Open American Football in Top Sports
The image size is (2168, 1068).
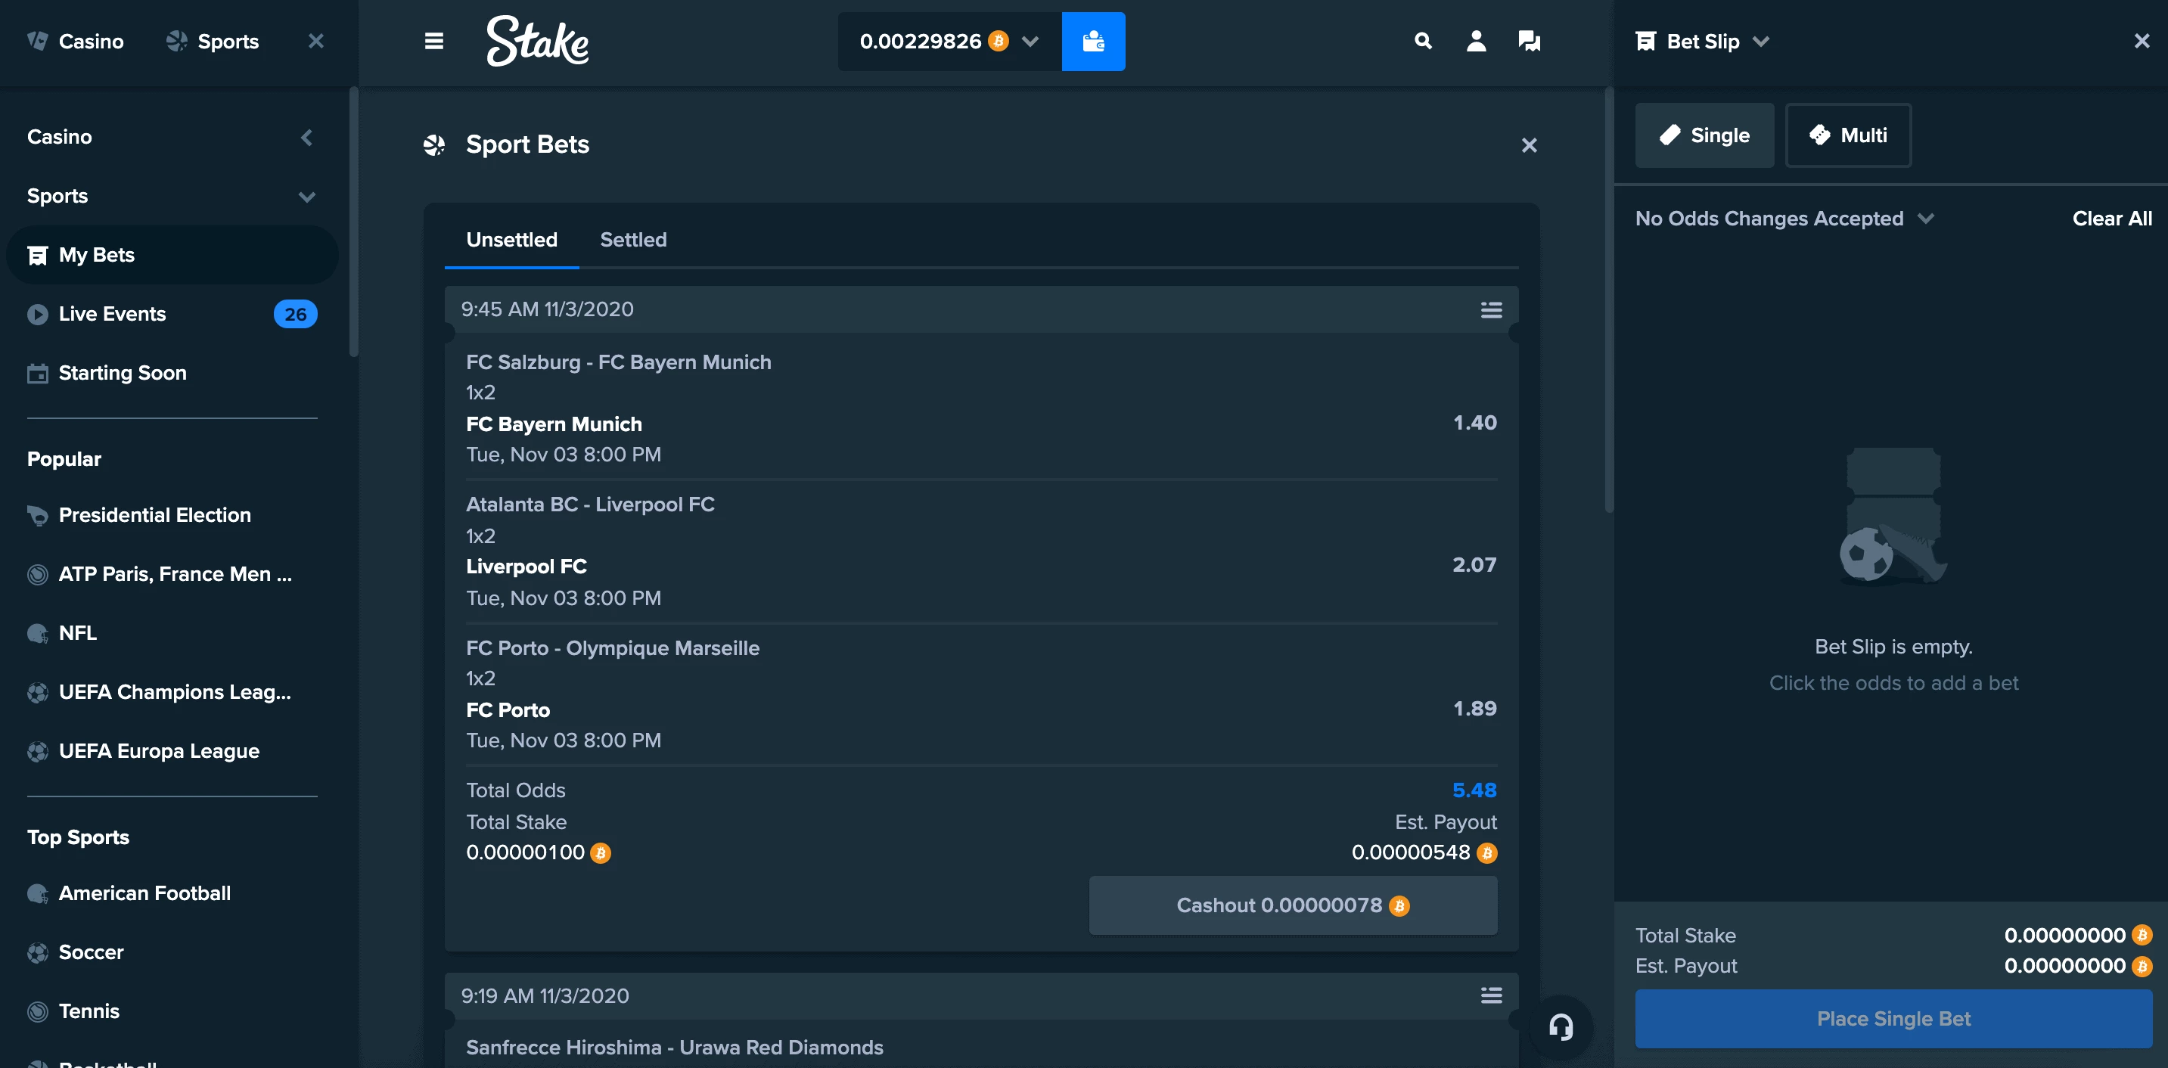[172, 893]
